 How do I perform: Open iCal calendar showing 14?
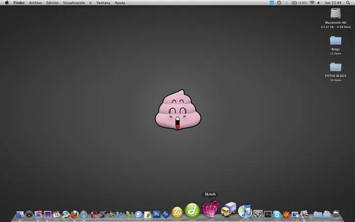(56, 214)
